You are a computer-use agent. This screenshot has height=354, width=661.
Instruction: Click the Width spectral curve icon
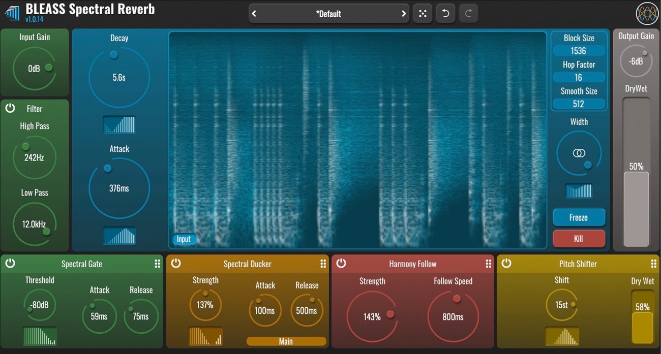coord(579,191)
